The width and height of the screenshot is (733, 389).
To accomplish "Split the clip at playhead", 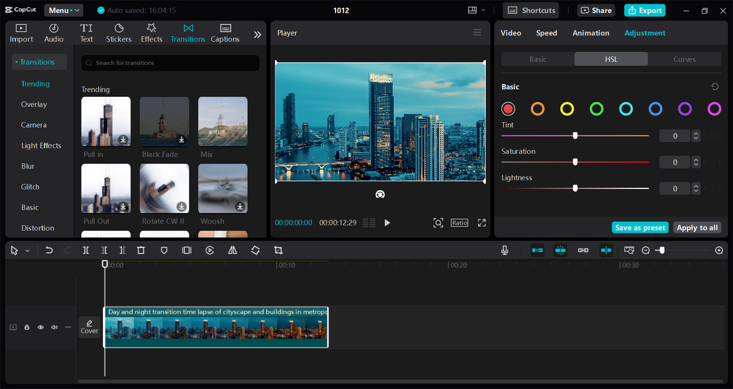I will coord(86,250).
